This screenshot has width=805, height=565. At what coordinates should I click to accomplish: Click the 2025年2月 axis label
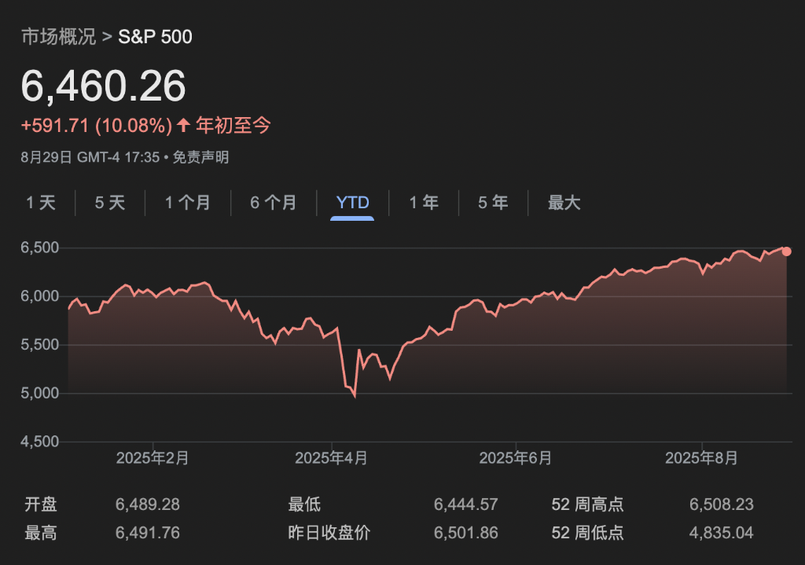click(153, 458)
